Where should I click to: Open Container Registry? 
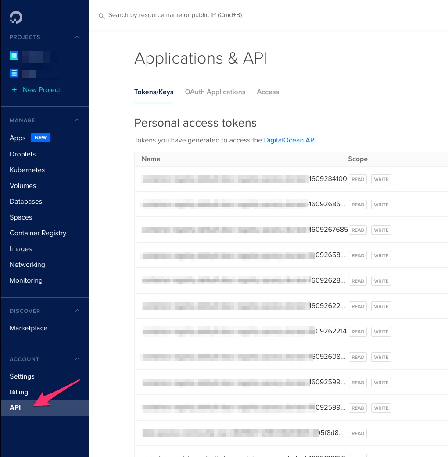tap(38, 233)
